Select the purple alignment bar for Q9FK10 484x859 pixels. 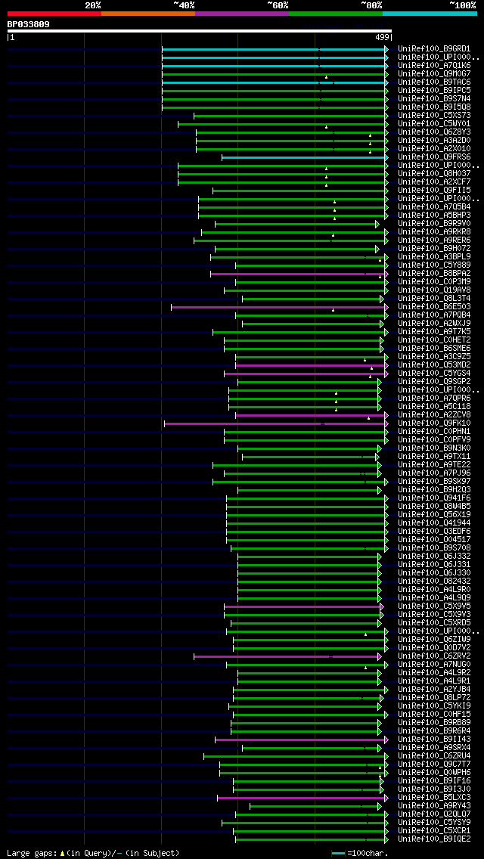coord(276,423)
